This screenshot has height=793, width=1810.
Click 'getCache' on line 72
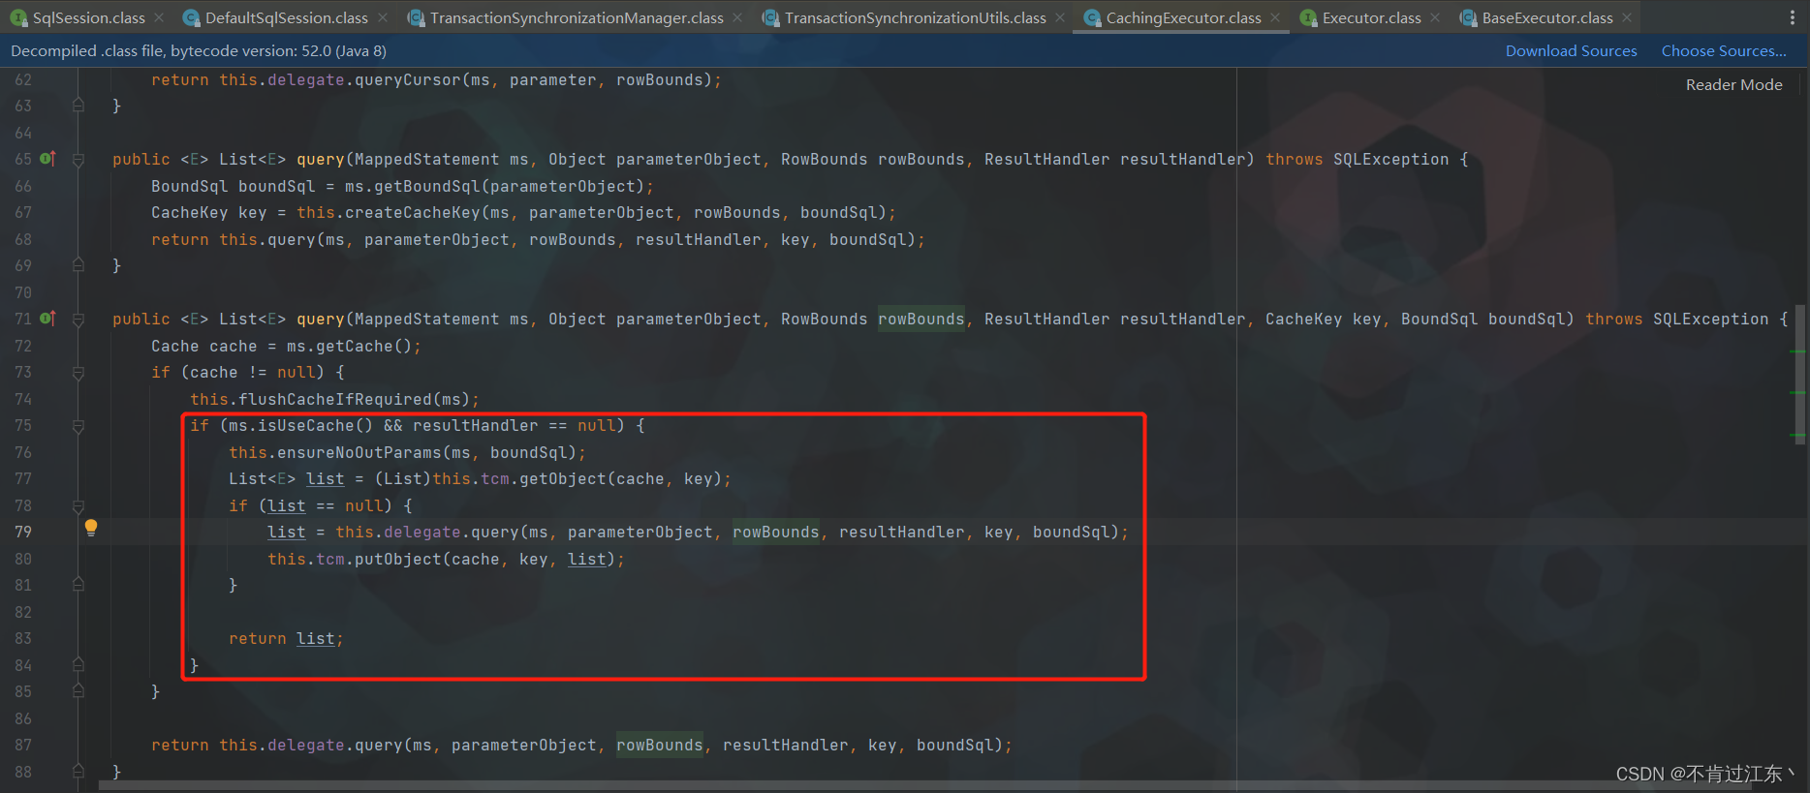355,346
